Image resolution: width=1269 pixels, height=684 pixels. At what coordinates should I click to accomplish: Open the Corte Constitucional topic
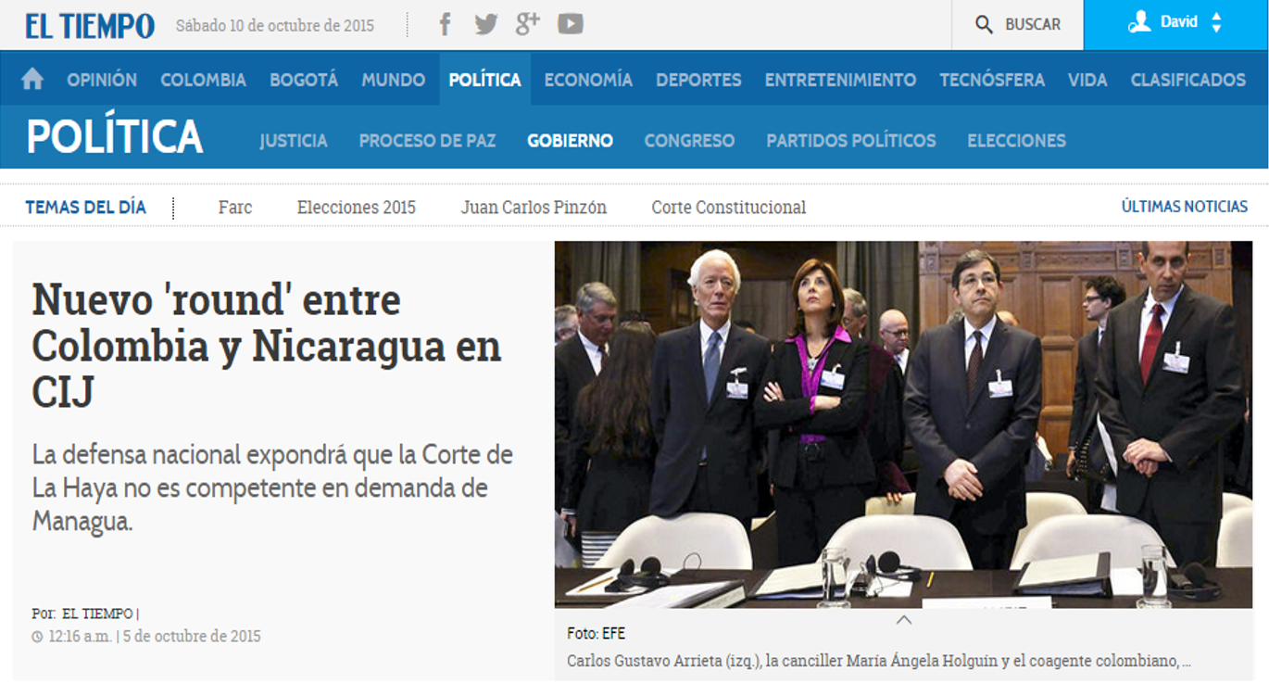tap(729, 208)
